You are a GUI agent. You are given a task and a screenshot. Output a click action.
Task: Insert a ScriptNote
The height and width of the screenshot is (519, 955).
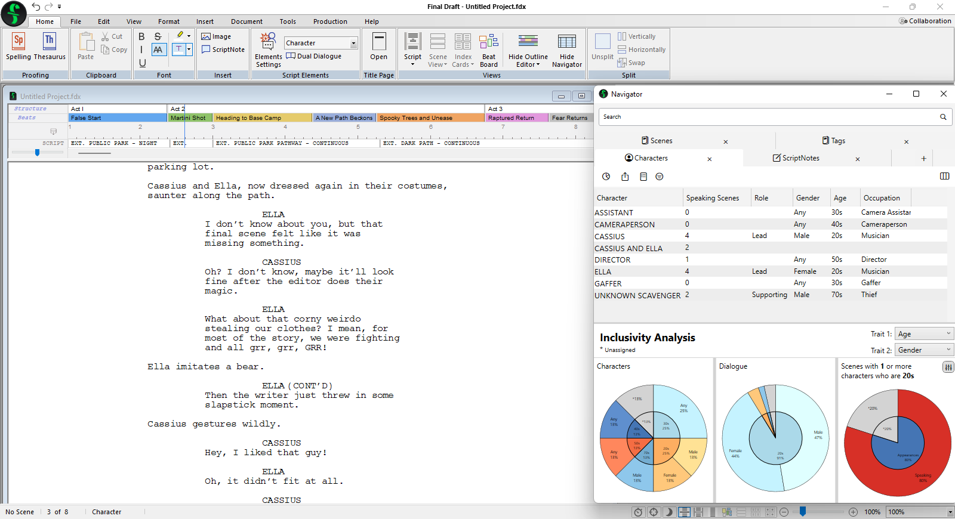(223, 50)
